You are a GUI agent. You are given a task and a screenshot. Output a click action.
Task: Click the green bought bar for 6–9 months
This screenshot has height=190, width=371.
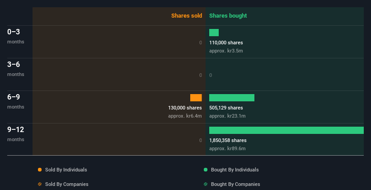232,98
